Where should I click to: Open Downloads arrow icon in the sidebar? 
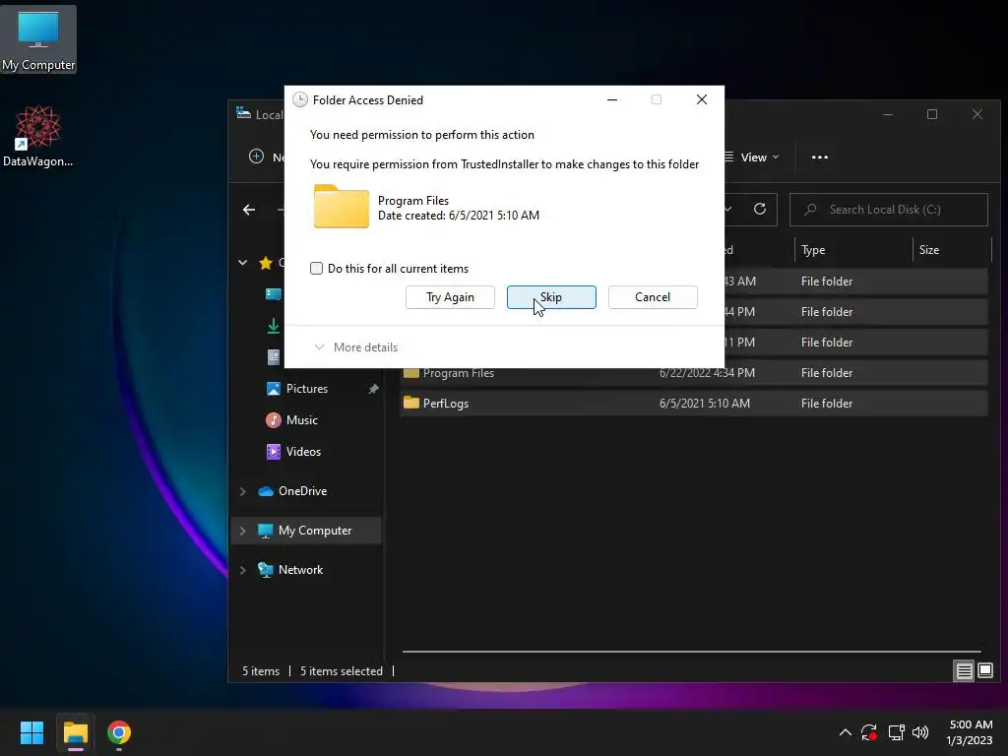tap(274, 326)
